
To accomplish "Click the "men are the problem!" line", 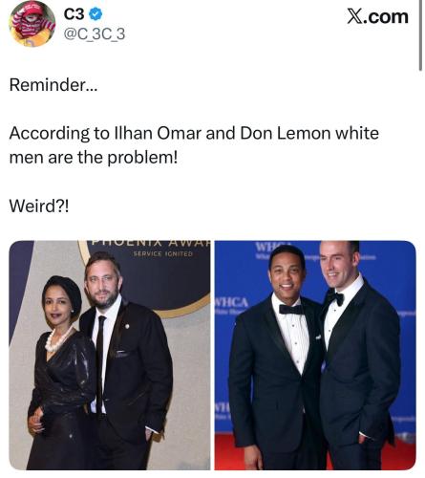I will (x=94, y=158).
